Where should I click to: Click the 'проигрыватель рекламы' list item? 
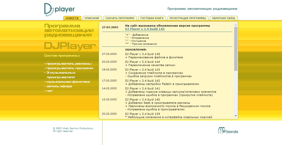[x=68, y=64]
